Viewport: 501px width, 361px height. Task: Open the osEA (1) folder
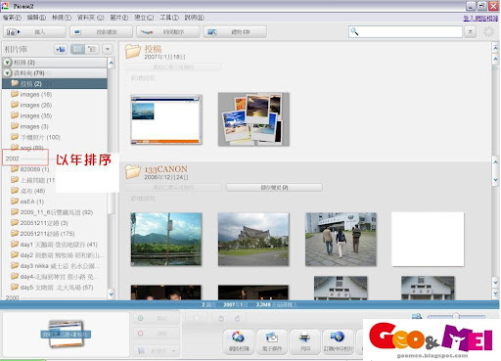pyautogui.click(x=27, y=202)
